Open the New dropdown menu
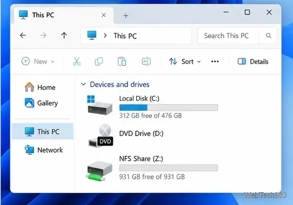This screenshot has height=205, width=293. tap(38, 62)
